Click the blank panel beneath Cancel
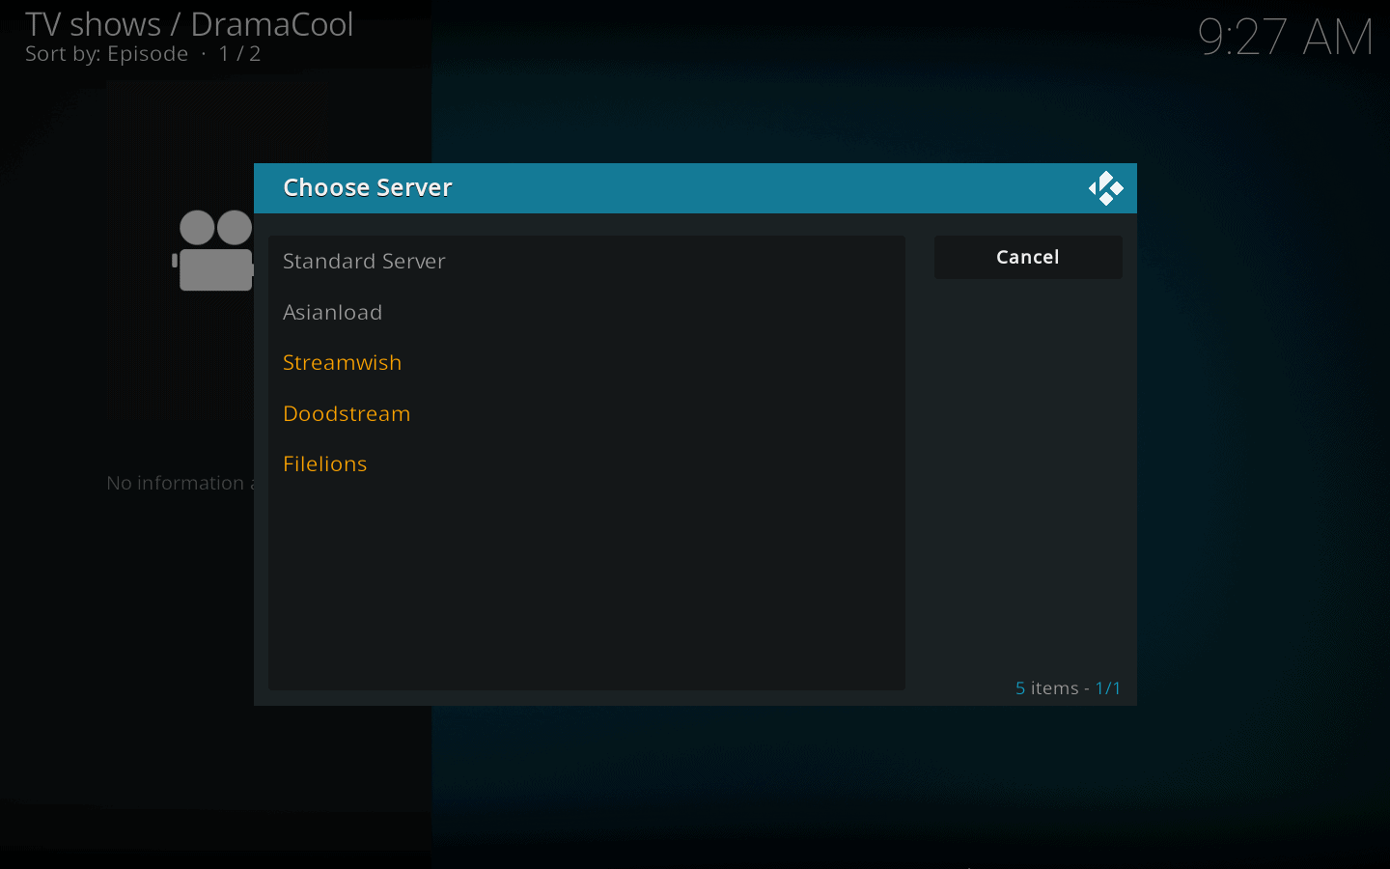1390x869 pixels. (x=1028, y=463)
